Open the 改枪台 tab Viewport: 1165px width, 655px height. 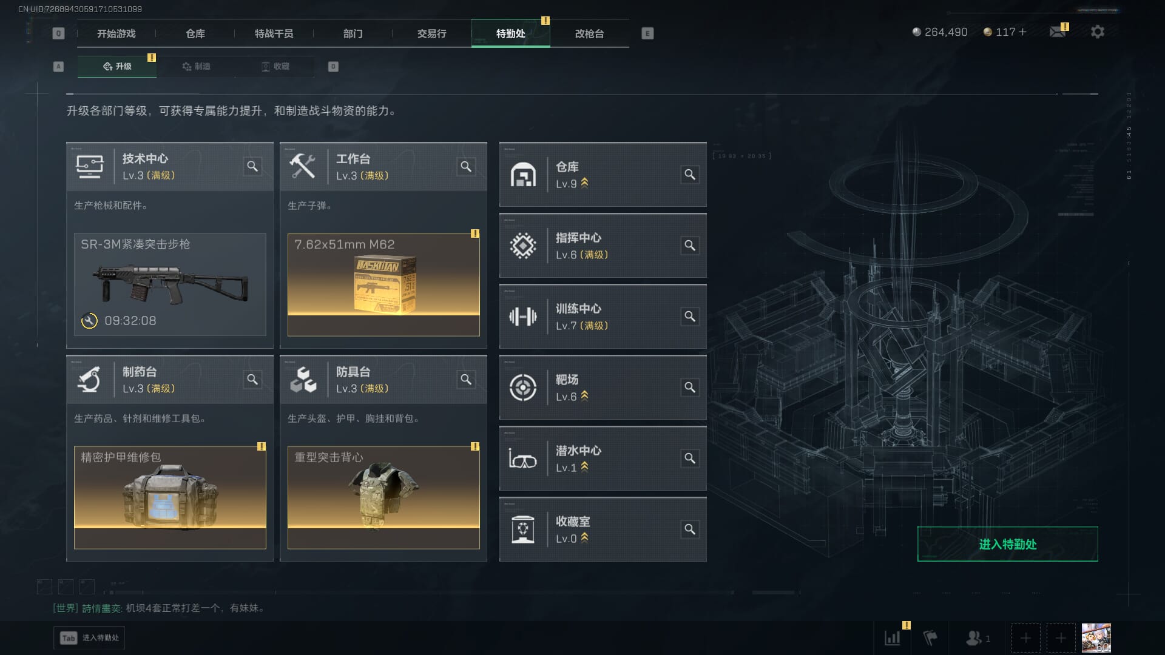click(589, 33)
